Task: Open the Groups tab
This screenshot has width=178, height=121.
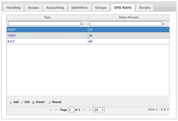Action: coord(101,8)
